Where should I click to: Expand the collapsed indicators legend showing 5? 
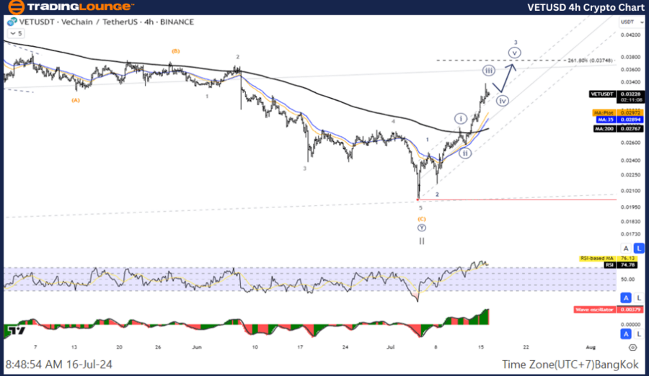tap(16, 34)
